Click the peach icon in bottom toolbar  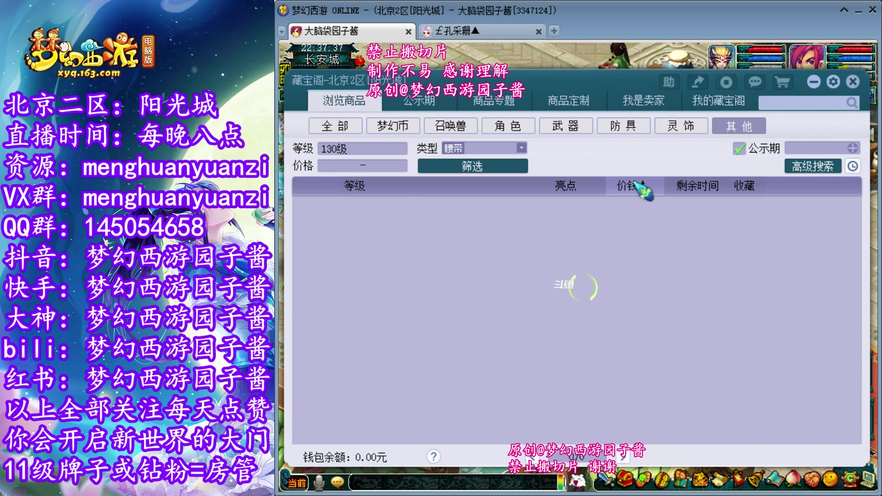(x=793, y=479)
